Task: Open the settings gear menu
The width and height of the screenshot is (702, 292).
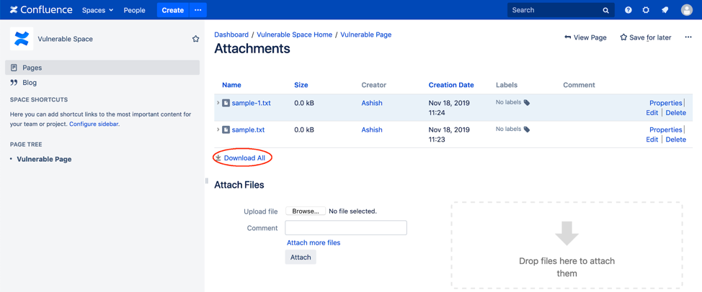Action: [x=646, y=10]
